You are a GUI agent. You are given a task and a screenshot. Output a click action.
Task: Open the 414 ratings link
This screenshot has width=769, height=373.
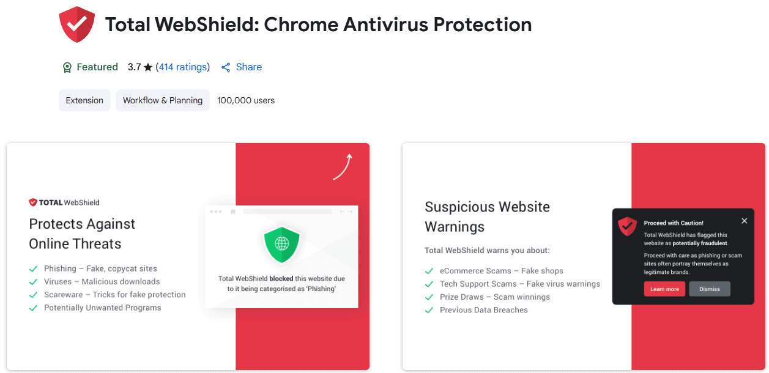[182, 67]
